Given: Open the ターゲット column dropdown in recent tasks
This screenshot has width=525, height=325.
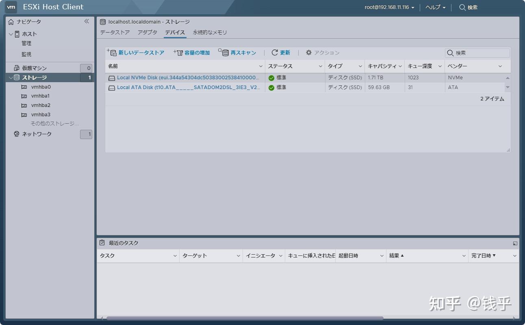Looking at the screenshot, I should [x=239, y=256].
